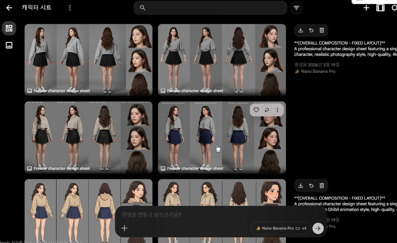Click the plus icon in the top bar

366,8
